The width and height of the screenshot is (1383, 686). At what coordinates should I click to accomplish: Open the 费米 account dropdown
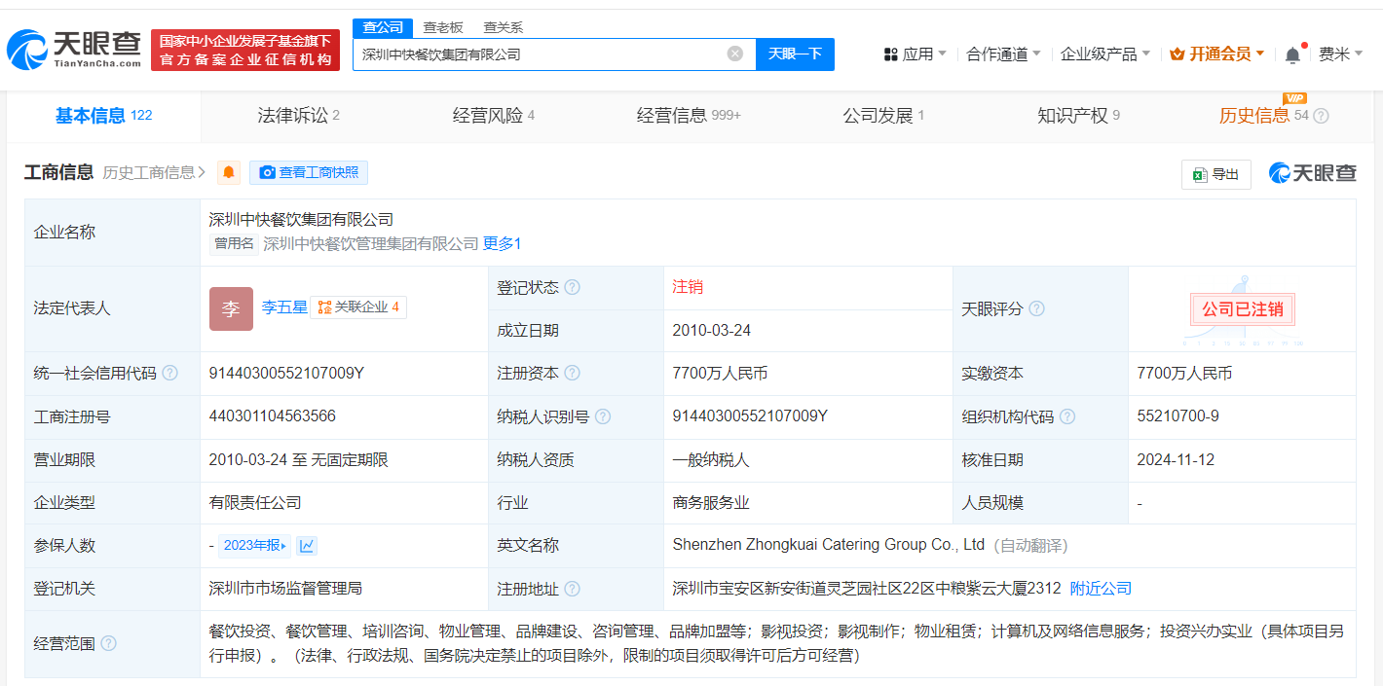[1340, 54]
